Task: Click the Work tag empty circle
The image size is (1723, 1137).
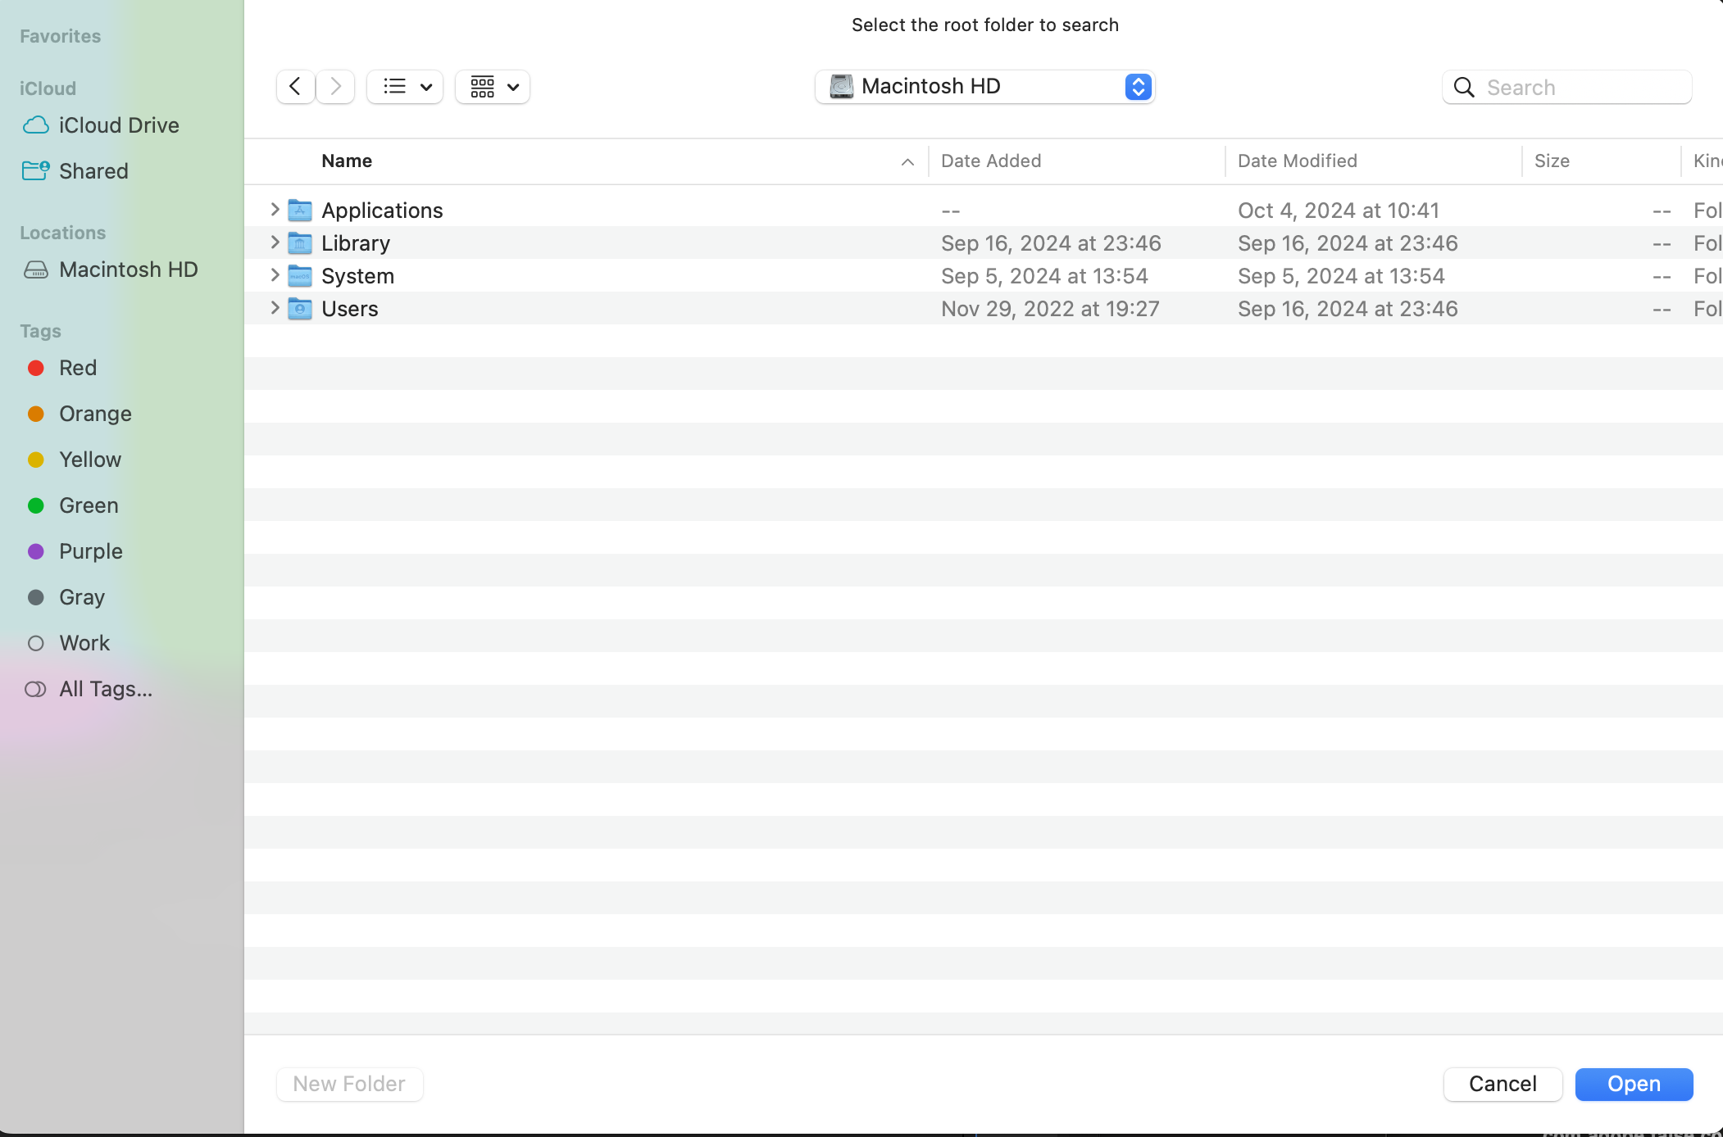Action: [36, 643]
